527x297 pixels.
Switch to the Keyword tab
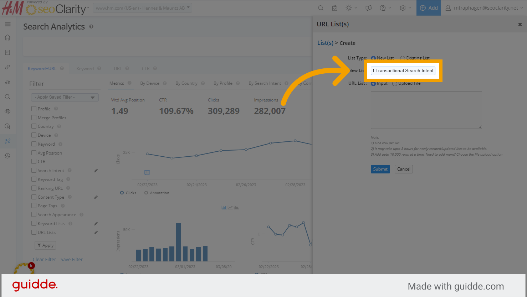point(85,69)
